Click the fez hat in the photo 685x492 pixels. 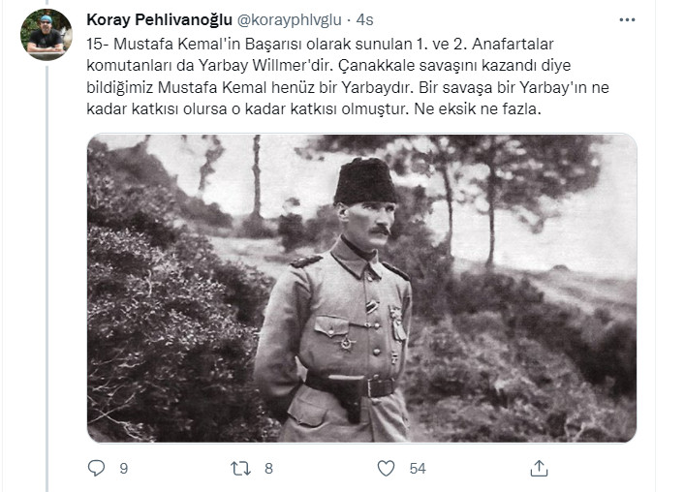365,181
